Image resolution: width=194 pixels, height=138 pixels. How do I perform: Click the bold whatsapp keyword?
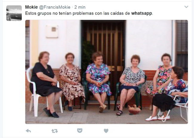pos(142,13)
